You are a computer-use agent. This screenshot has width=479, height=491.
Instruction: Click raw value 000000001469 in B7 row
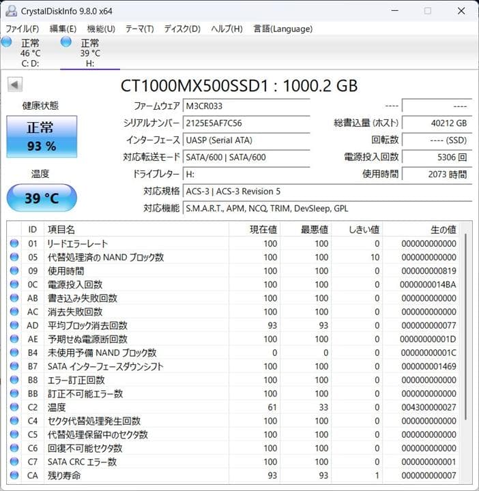point(429,366)
